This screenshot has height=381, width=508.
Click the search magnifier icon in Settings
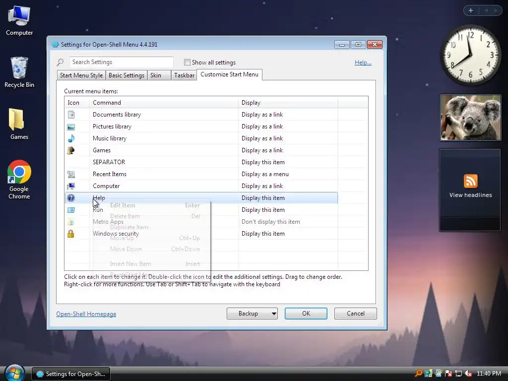coord(60,62)
